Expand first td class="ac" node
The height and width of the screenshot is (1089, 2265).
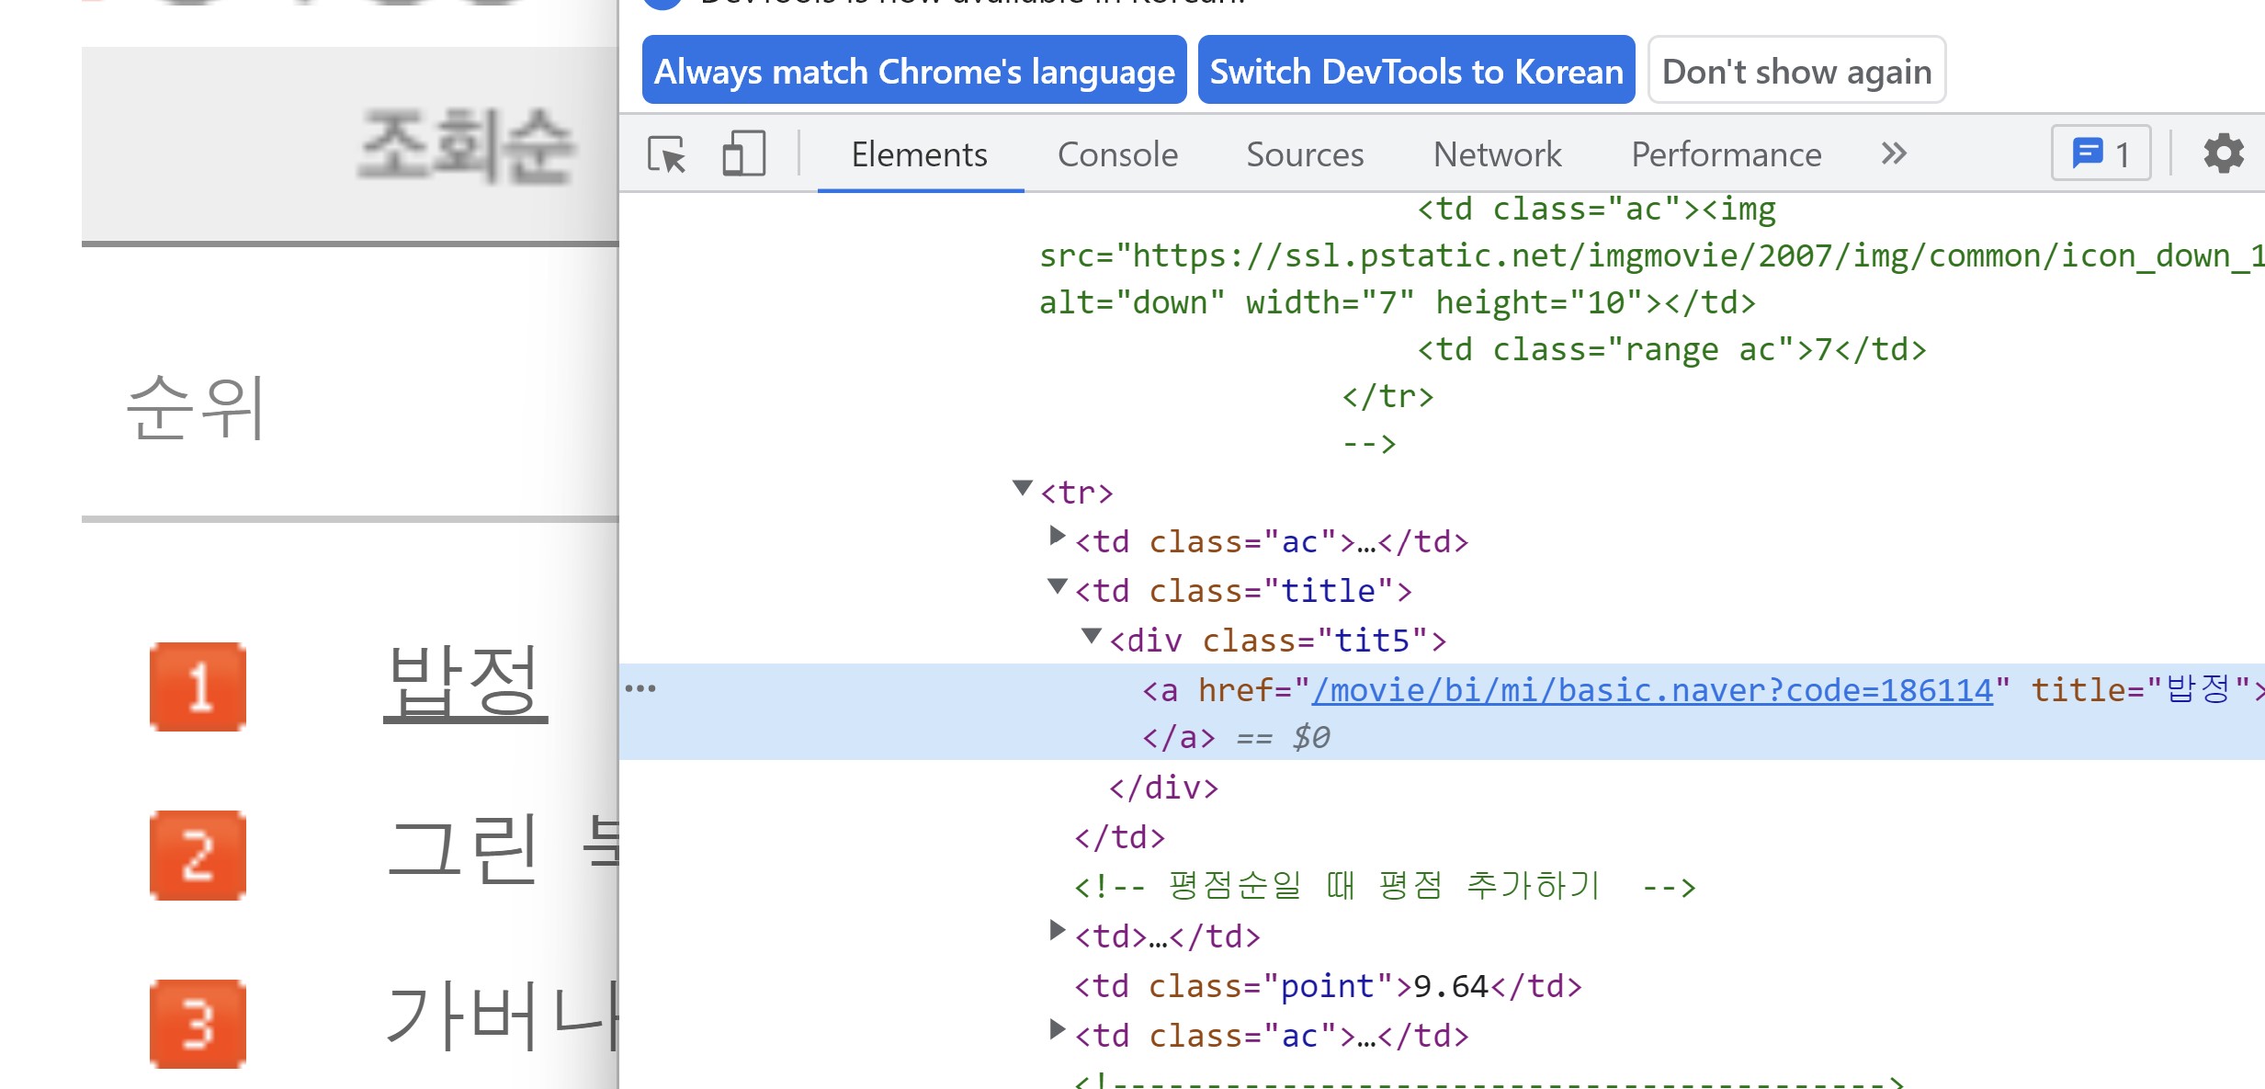tap(1057, 537)
